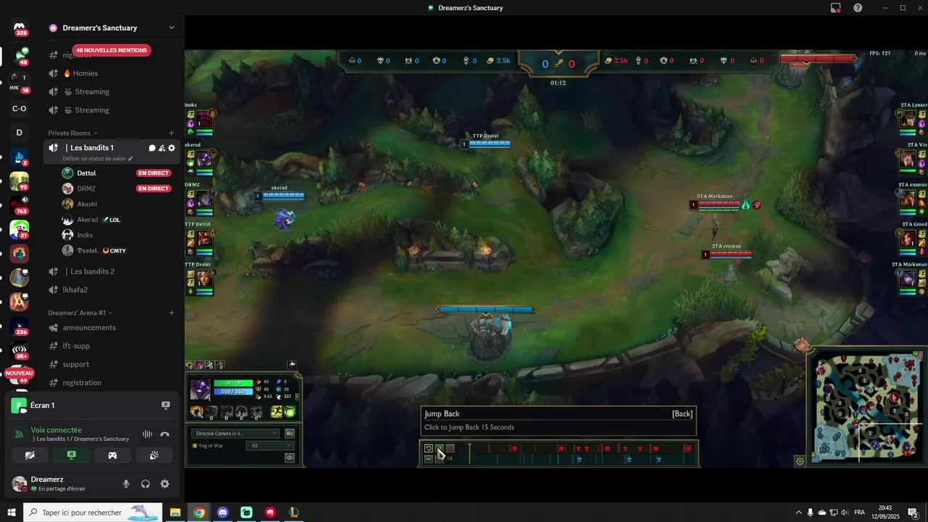Viewport: 928px width, 522px height.
Task: Move replay timeline playhead marker
Action: click(469, 453)
